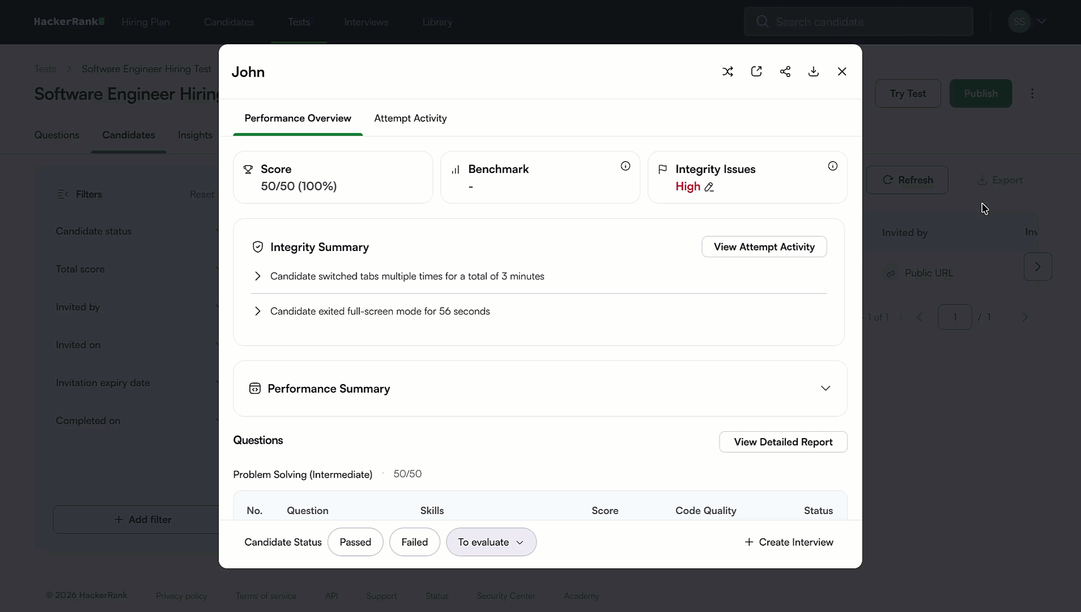Click the collapse Filters panel icon
1081x612 pixels.
click(x=63, y=194)
